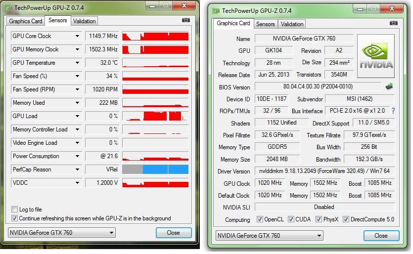This screenshot has height=254, width=413.
Task: Enable the Log to file checkbox
Action: [15, 210]
